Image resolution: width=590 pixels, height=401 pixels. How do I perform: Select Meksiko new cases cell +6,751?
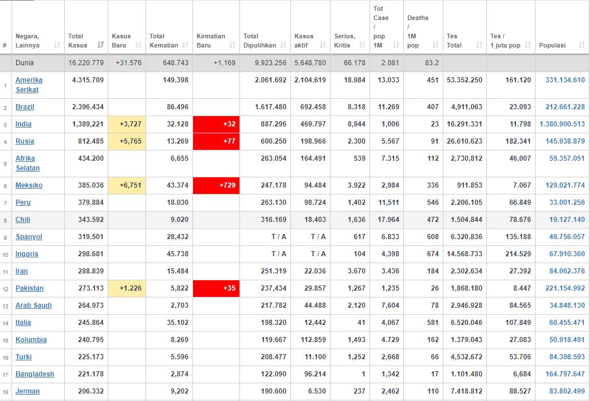point(127,186)
